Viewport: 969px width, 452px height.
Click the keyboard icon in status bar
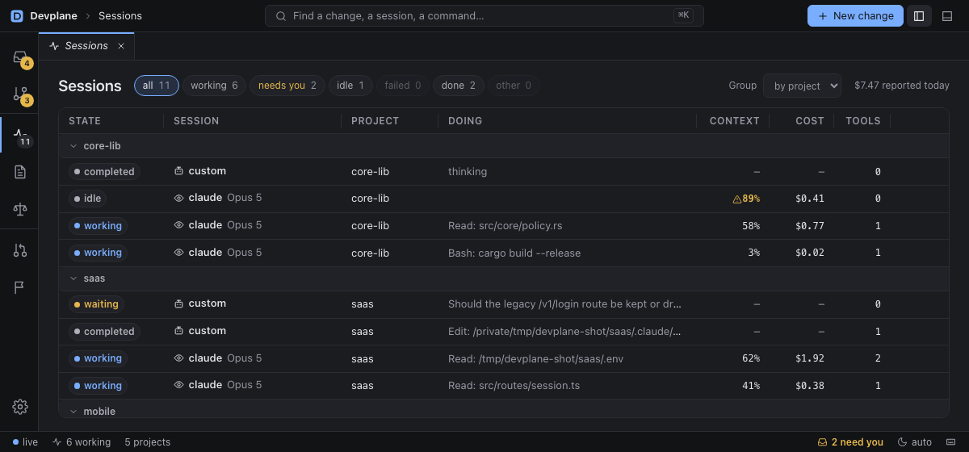tap(950, 442)
